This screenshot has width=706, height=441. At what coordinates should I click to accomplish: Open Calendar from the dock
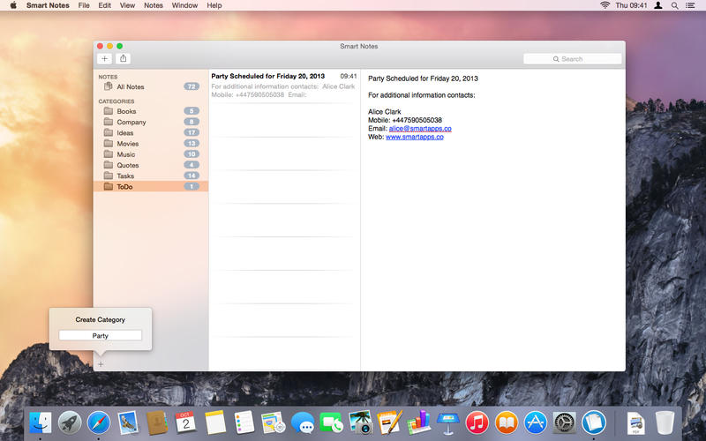[186, 422]
